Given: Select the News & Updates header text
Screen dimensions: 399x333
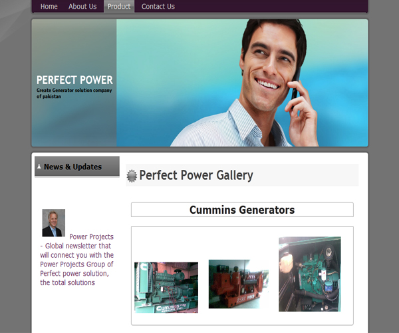Looking at the screenshot, I should (x=72, y=166).
